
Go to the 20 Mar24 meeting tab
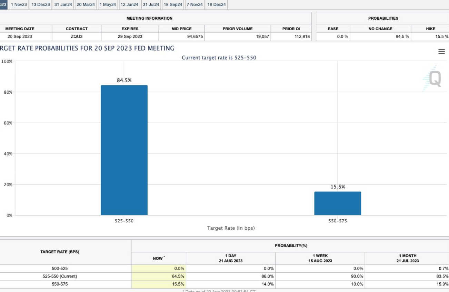86,4
